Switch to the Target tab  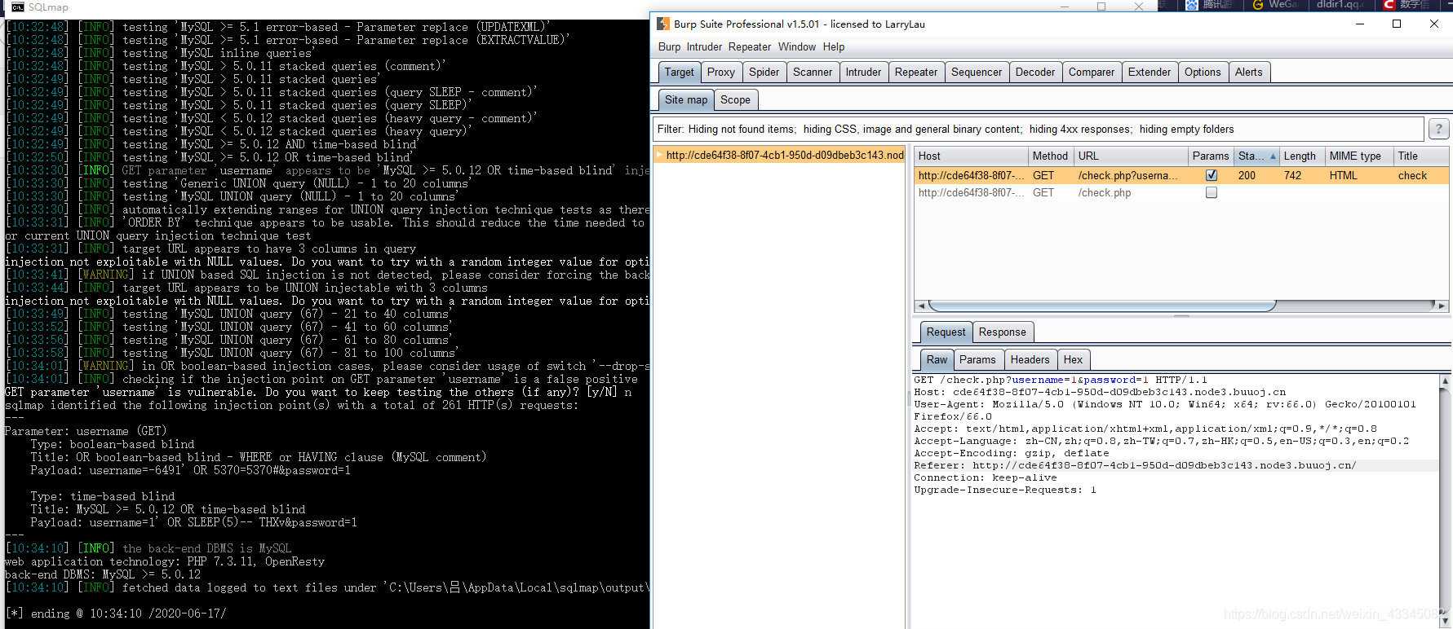coord(679,72)
